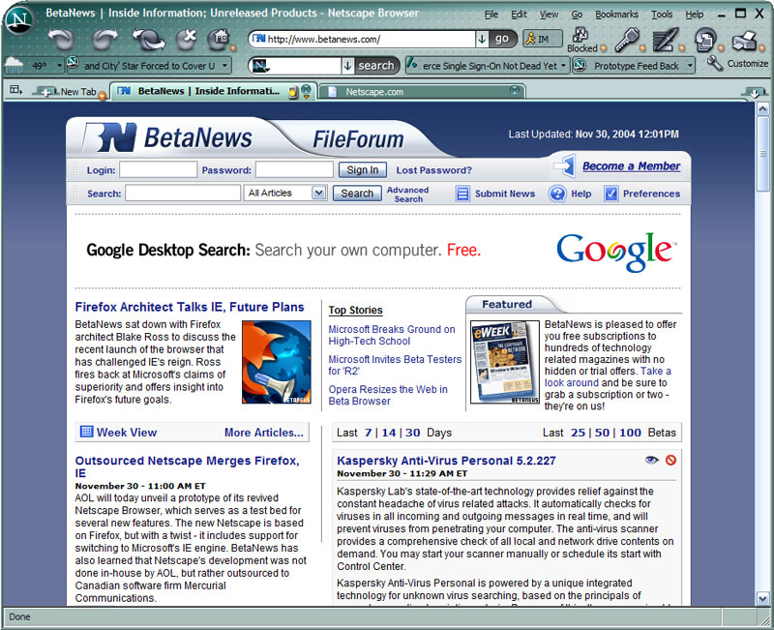Image resolution: width=774 pixels, height=630 pixels.
Task: Open the AIM IM button
Action: pyautogui.click(x=543, y=39)
